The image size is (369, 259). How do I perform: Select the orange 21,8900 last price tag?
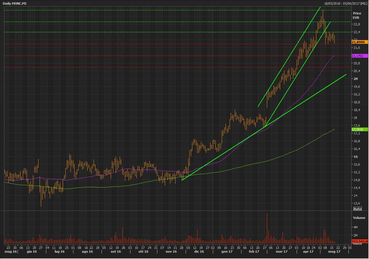coord(359,42)
